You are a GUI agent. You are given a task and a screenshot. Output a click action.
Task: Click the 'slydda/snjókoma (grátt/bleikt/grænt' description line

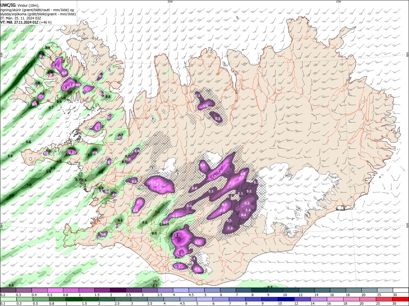pyautogui.click(x=38, y=14)
